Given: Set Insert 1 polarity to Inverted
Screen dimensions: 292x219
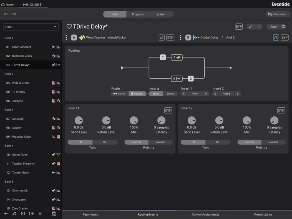Looking at the screenshot, I should (160, 142).
